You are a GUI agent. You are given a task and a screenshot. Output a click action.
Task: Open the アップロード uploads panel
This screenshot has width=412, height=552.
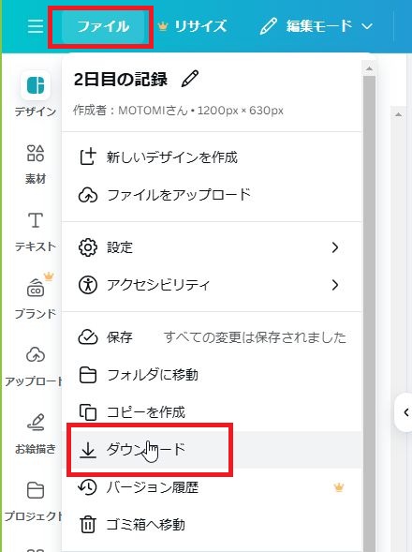(34, 366)
